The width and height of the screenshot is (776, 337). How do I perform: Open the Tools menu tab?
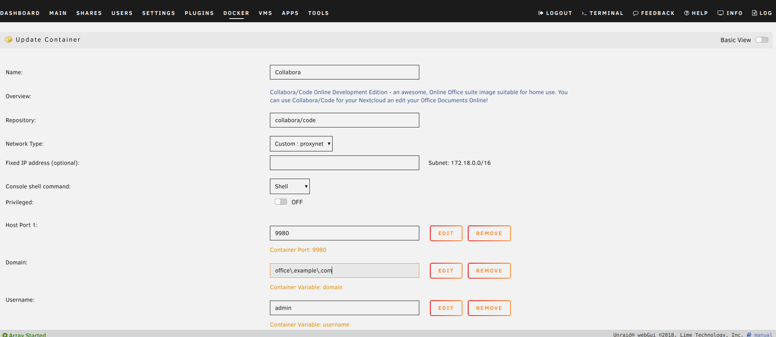point(318,13)
